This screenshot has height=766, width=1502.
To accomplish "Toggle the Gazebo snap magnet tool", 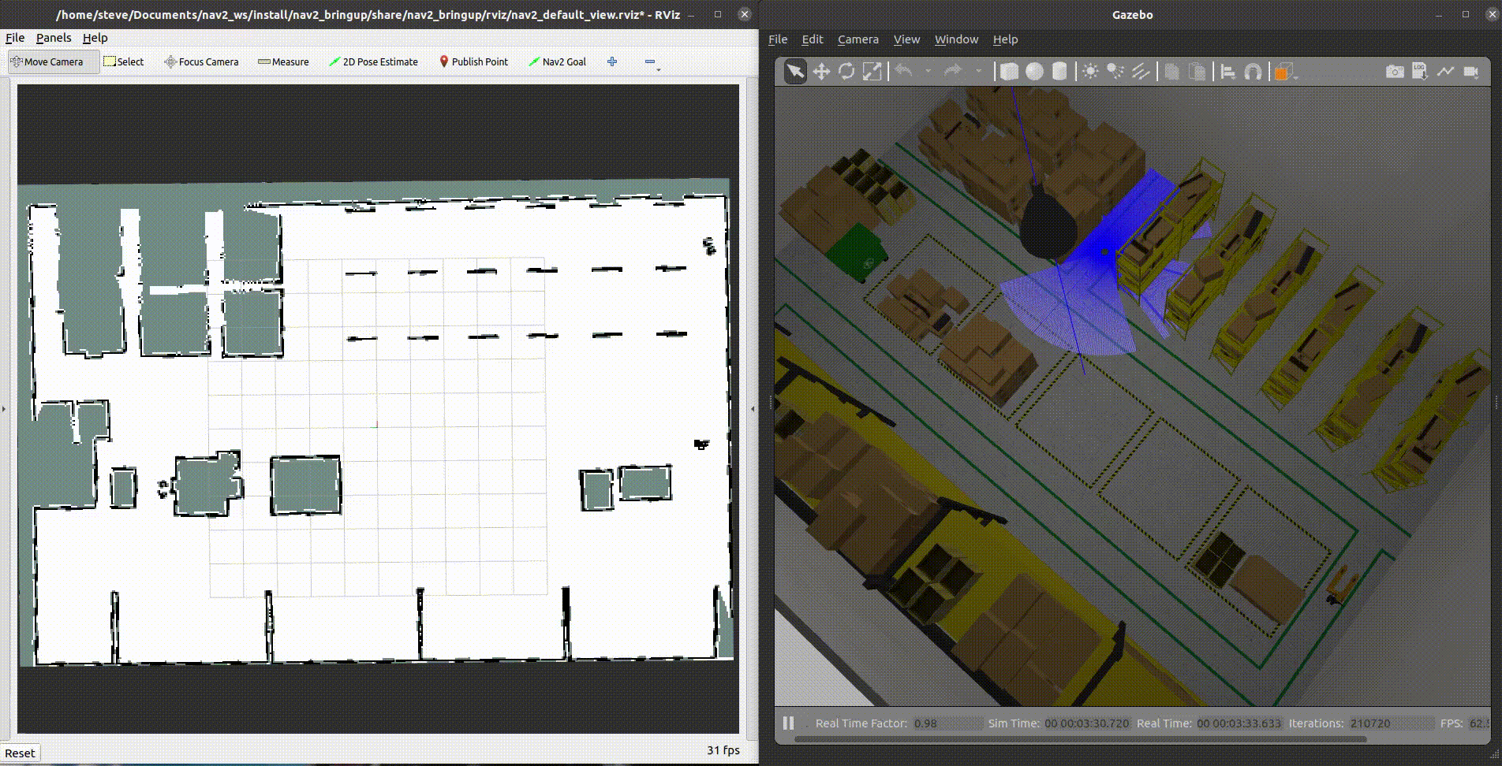I will [1253, 72].
